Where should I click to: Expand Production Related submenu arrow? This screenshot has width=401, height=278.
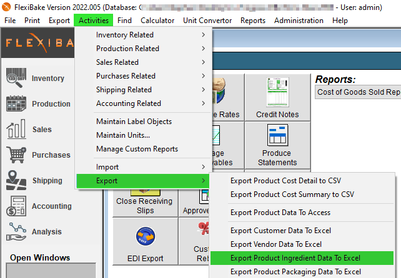(204, 49)
